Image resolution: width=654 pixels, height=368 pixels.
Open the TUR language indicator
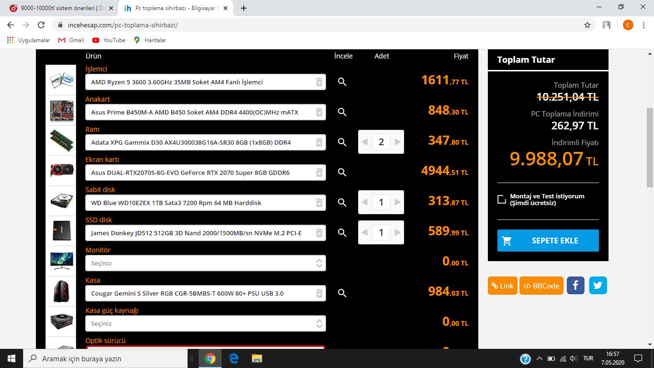[x=588, y=358]
